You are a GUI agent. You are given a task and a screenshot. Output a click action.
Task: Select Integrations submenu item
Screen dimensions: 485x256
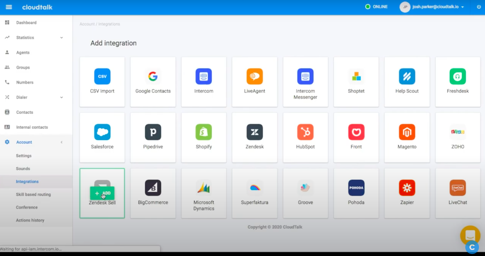[x=27, y=182]
